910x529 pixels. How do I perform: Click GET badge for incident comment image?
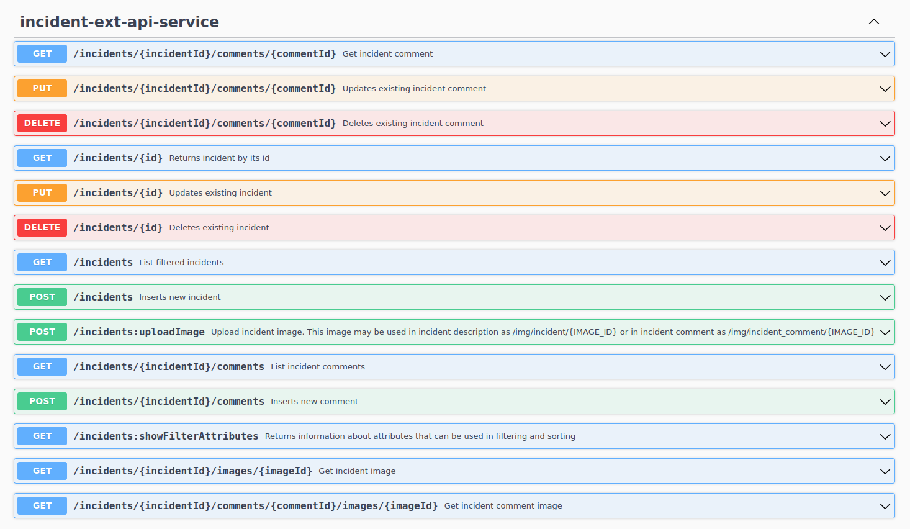coord(42,506)
